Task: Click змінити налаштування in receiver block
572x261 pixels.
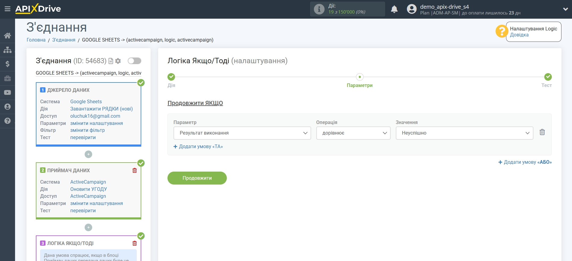Action: click(96, 204)
